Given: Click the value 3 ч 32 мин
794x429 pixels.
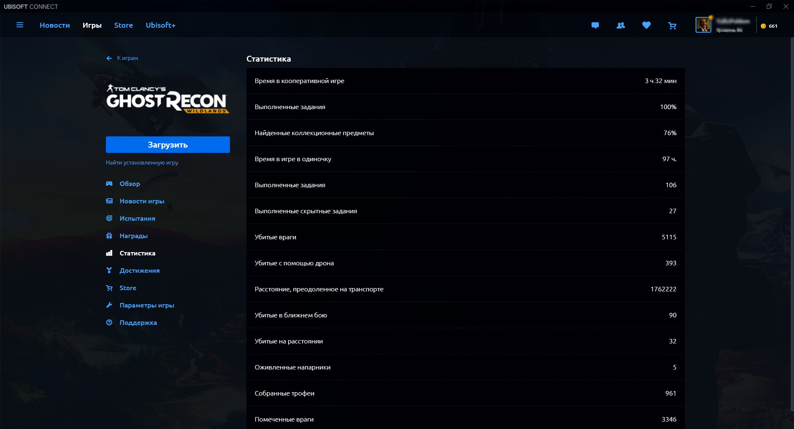Looking at the screenshot, I should 660,81.
